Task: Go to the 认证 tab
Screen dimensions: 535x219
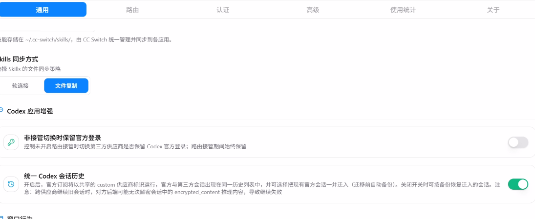Action: point(222,10)
